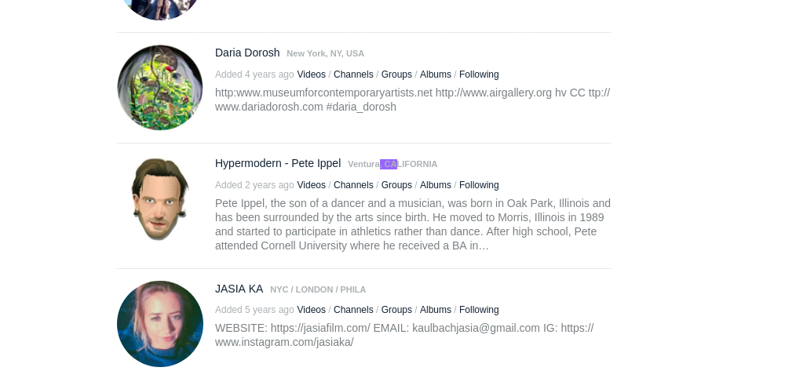Browse Daria Dorosh's Albums

(x=436, y=75)
